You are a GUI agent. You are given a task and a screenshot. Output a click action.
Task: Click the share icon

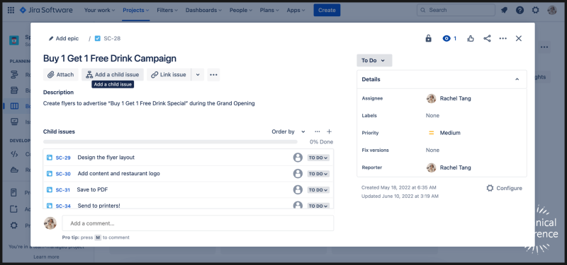click(x=487, y=38)
